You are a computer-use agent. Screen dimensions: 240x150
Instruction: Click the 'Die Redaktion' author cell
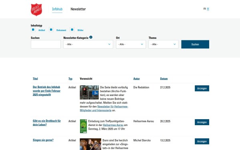tap(141, 87)
